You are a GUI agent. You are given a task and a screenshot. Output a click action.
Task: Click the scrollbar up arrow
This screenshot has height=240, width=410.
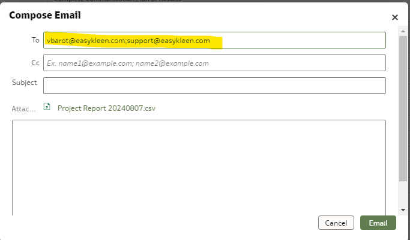coord(403,31)
